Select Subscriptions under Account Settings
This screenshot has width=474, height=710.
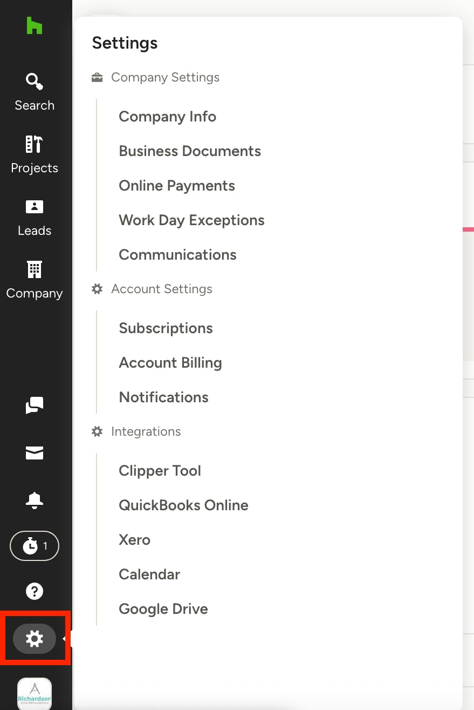coord(166,328)
